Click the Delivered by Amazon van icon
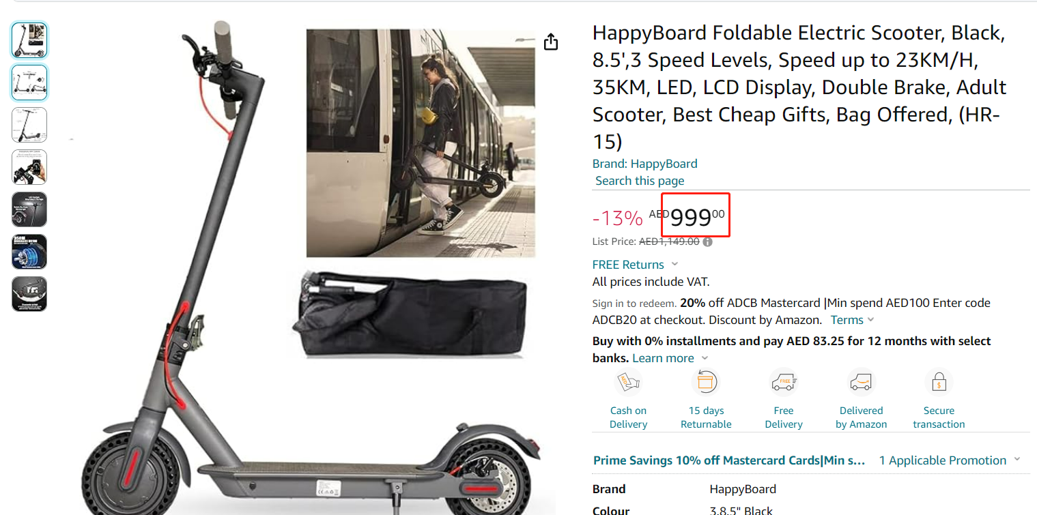Viewport: 1037px width, 515px height. tap(861, 383)
